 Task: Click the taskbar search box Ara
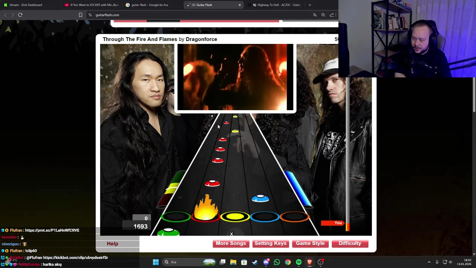pos(190,262)
